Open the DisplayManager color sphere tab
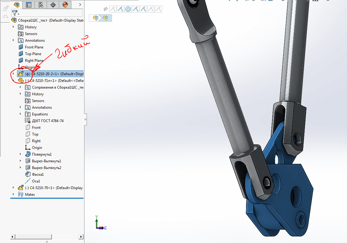 pyautogui.click(x=65, y=5)
